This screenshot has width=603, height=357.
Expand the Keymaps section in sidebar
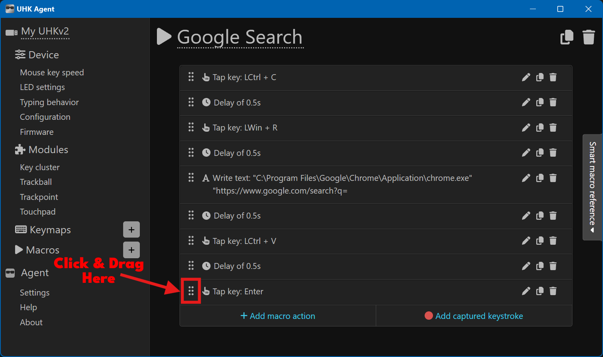point(43,230)
